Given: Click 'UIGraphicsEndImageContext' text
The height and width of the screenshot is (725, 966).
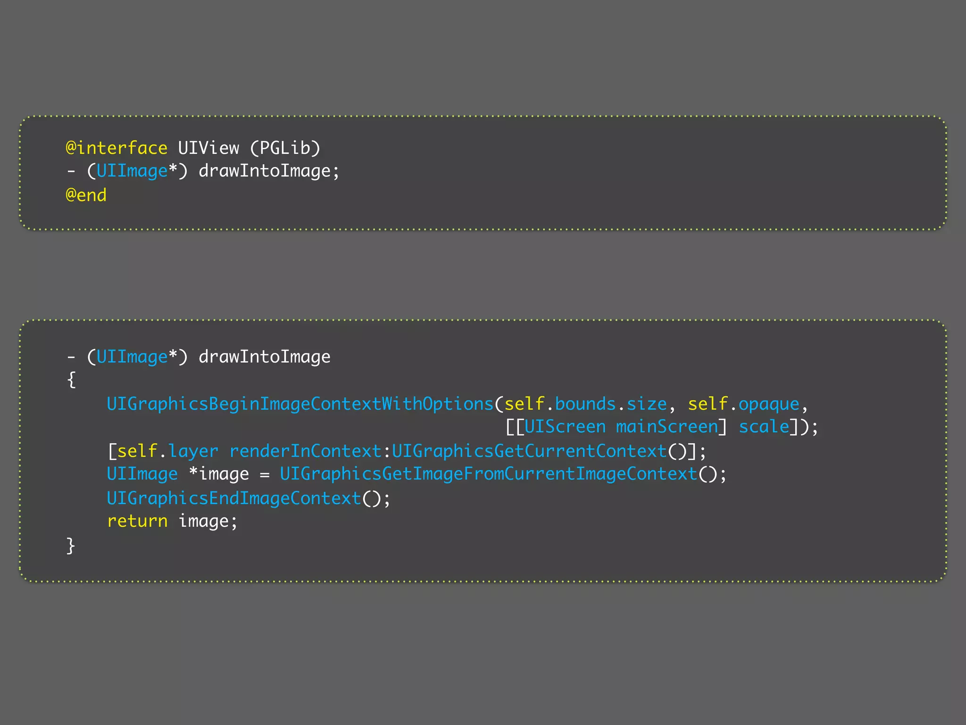Looking at the screenshot, I should (234, 499).
